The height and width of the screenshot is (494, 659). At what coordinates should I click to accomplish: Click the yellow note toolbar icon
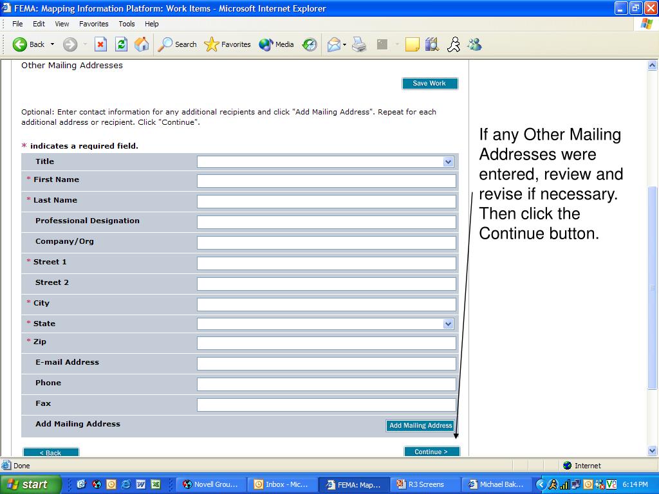(413, 44)
